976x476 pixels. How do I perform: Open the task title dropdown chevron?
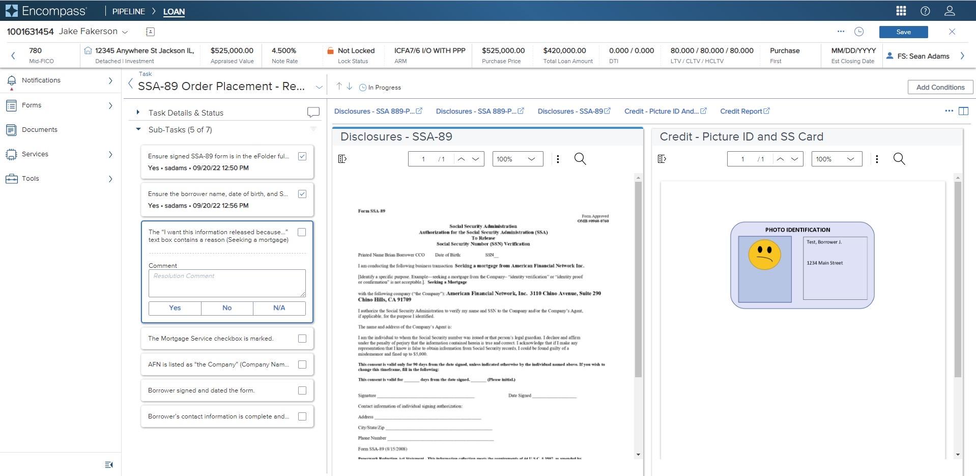coord(319,87)
